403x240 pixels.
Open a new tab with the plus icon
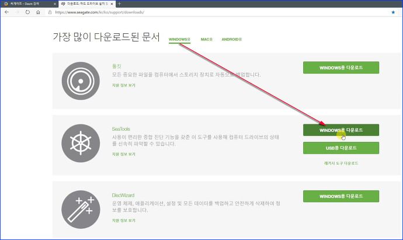click(119, 4)
